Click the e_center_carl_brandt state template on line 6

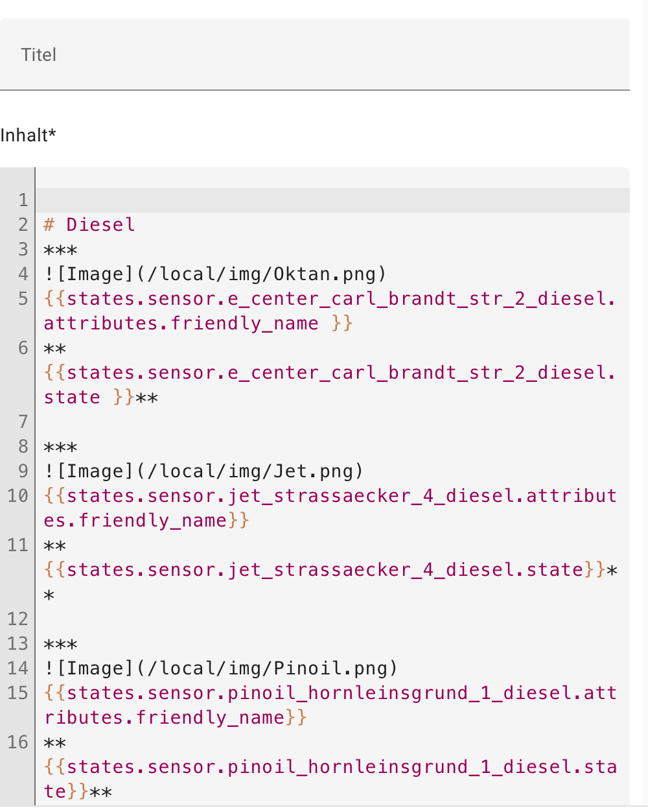[330, 385]
